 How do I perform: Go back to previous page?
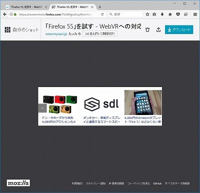(x=4, y=14)
